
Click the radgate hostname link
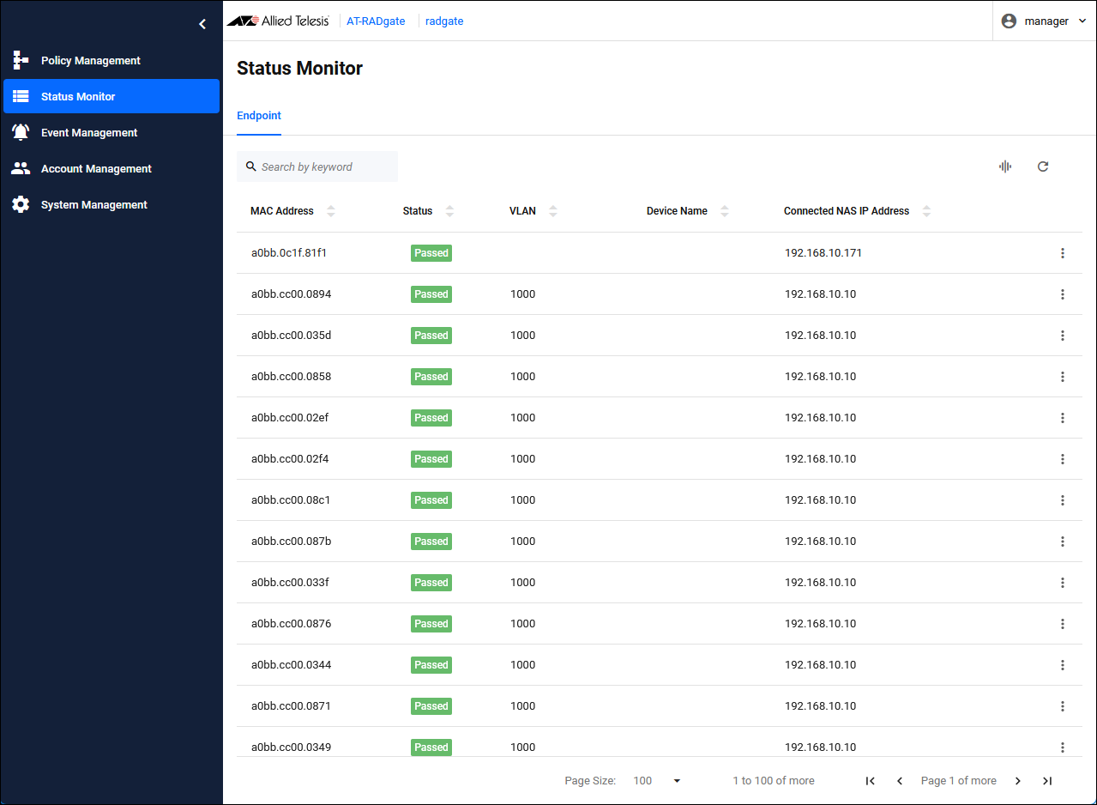click(444, 21)
